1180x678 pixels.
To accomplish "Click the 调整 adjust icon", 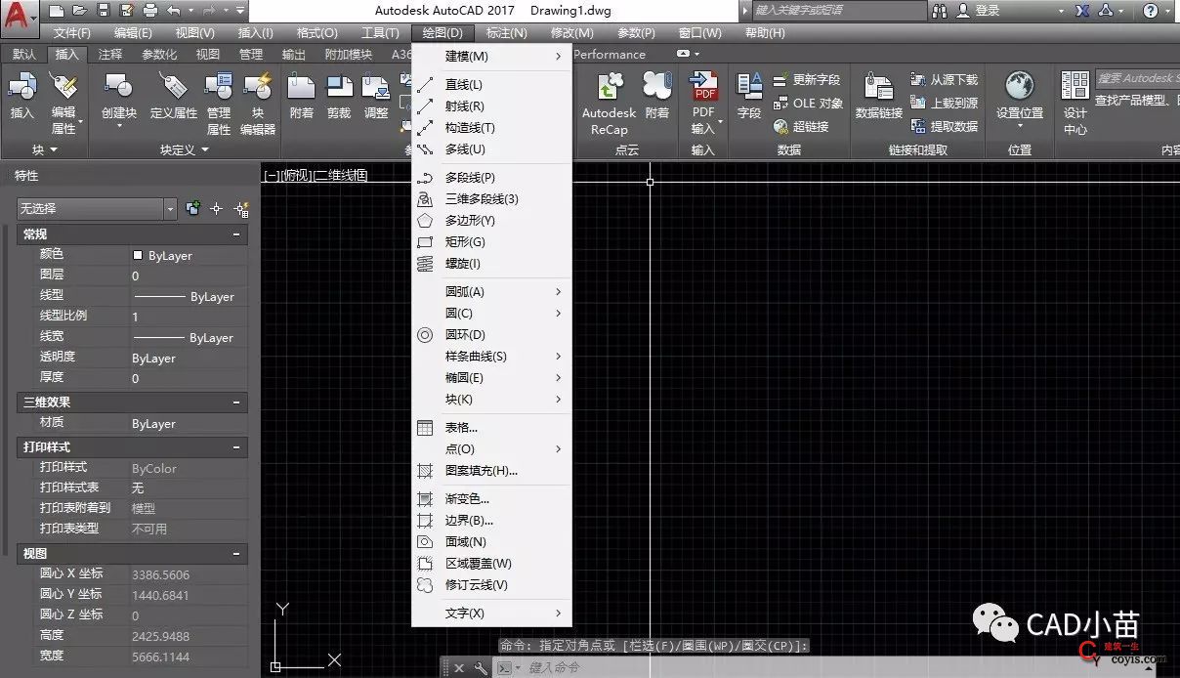I will click(376, 87).
